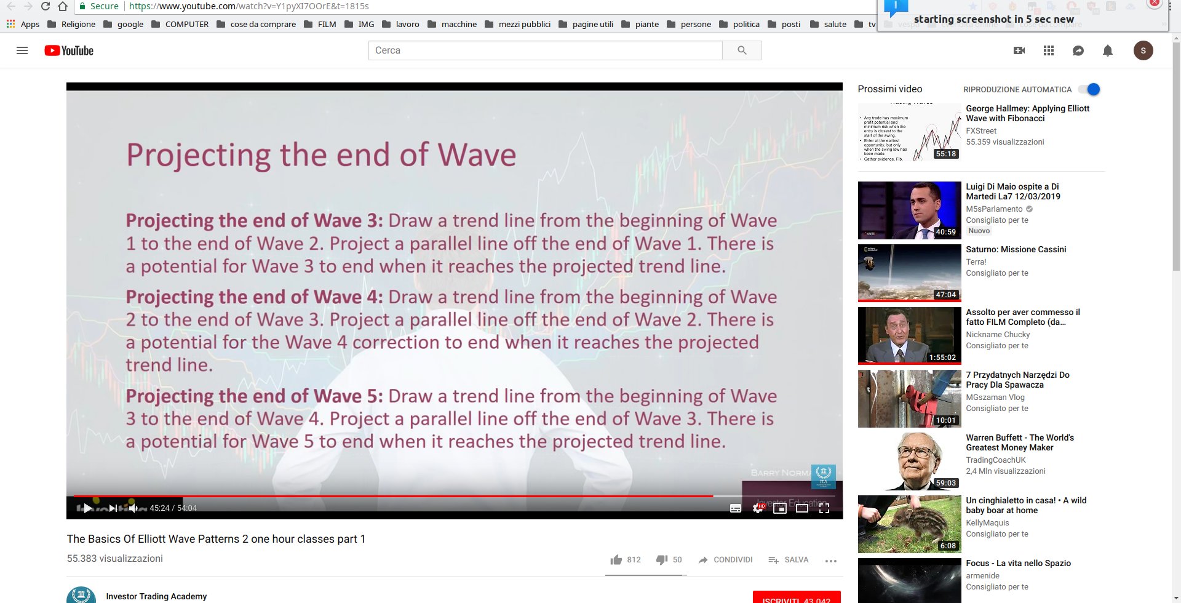Share the video with CONDIVIDI
The width and height of the screenshot is (1181, 603).
[x=725, y=560]
